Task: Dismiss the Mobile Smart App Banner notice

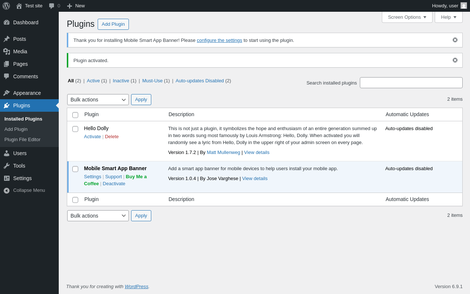Action: coord(455,40)
